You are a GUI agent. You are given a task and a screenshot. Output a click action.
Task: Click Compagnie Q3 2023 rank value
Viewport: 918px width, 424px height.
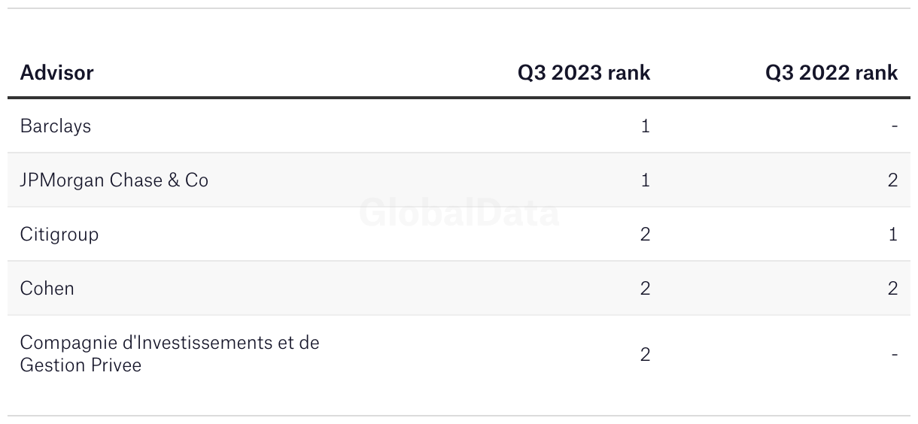click(x=645, y=354)
